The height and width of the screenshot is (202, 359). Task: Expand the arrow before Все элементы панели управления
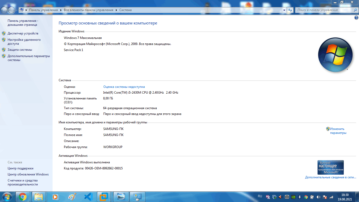61,10
